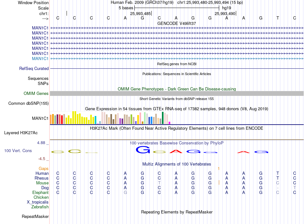Click the 25,993,490 coordinate marker

tap(225, 13)
